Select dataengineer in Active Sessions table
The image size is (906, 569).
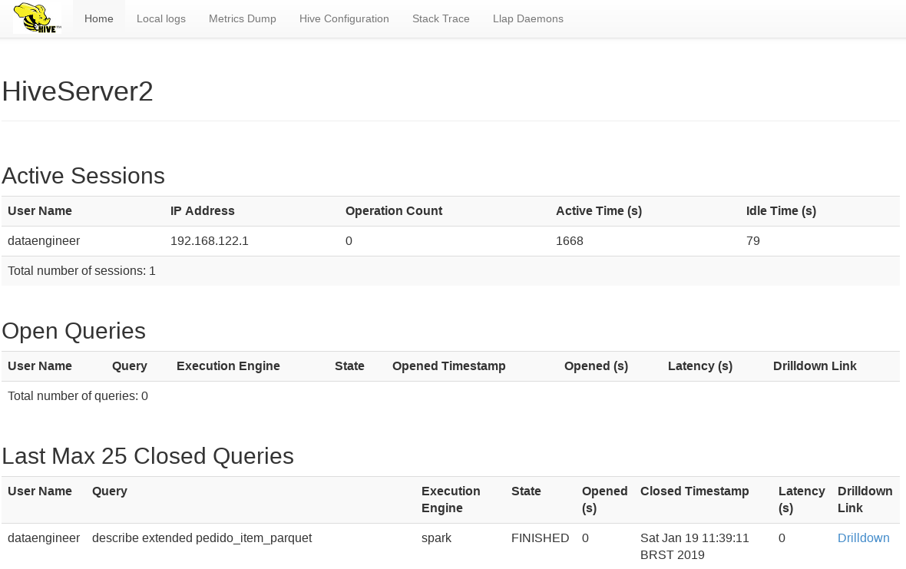click(x=44, y=241)
